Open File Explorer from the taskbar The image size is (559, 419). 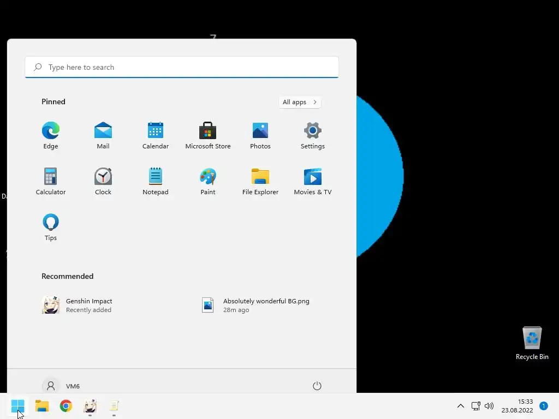tap(41, 406)
